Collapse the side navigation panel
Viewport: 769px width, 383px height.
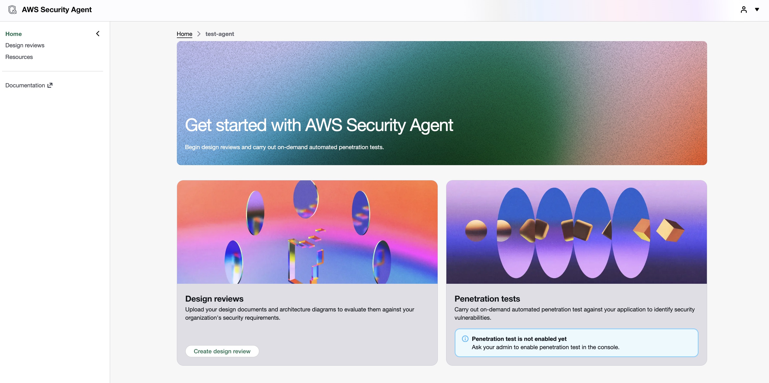pos(98,34)
